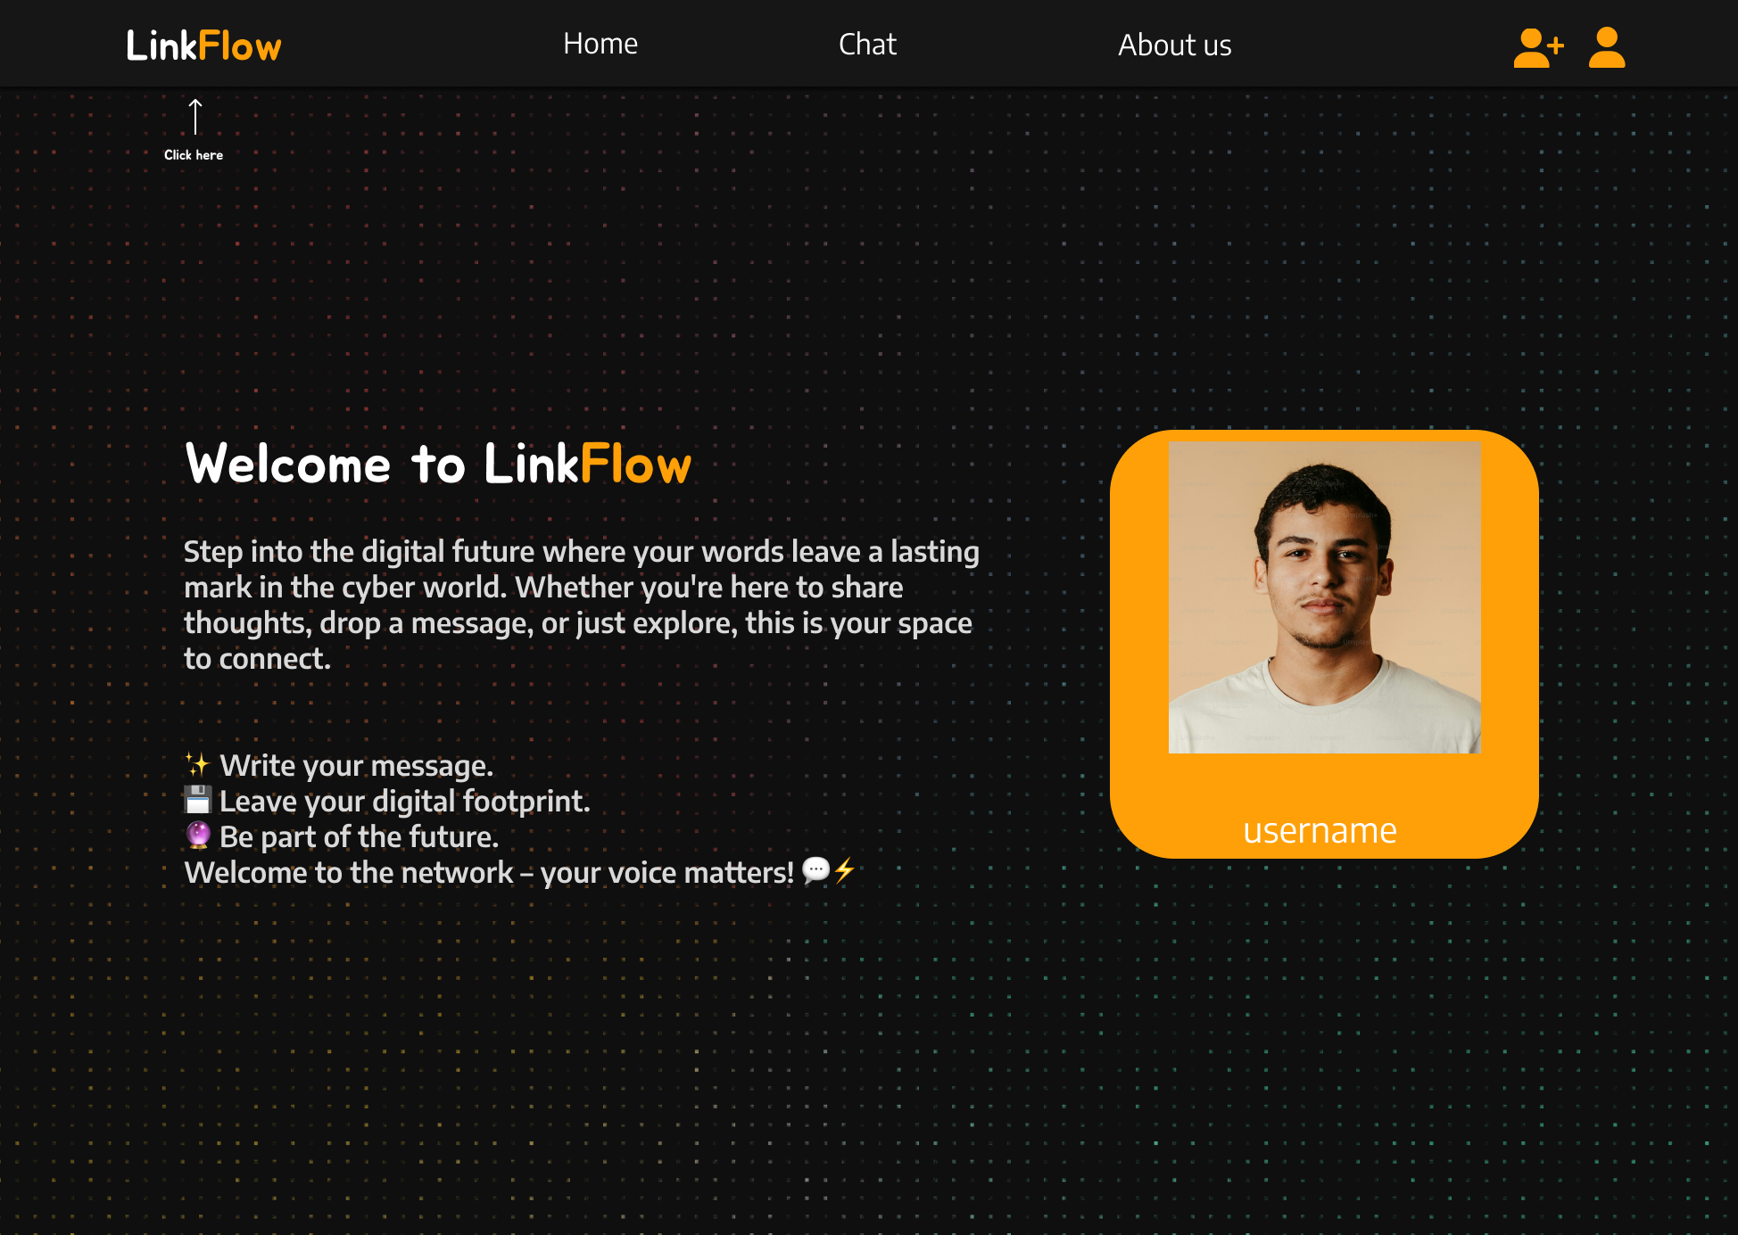Click the username label on card

(1320, 831)
